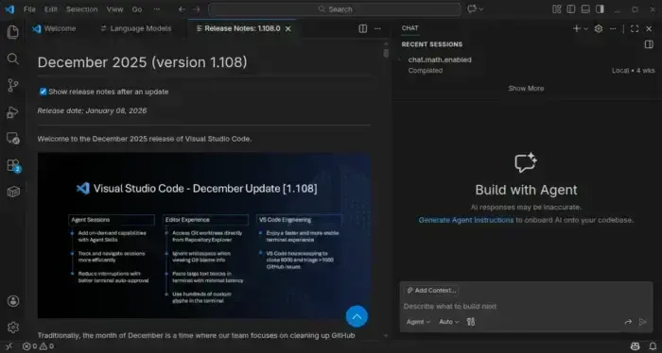Expand the new chat dropdown arrow
Viewport: 662px width, 353px height.
coord(585,28)
